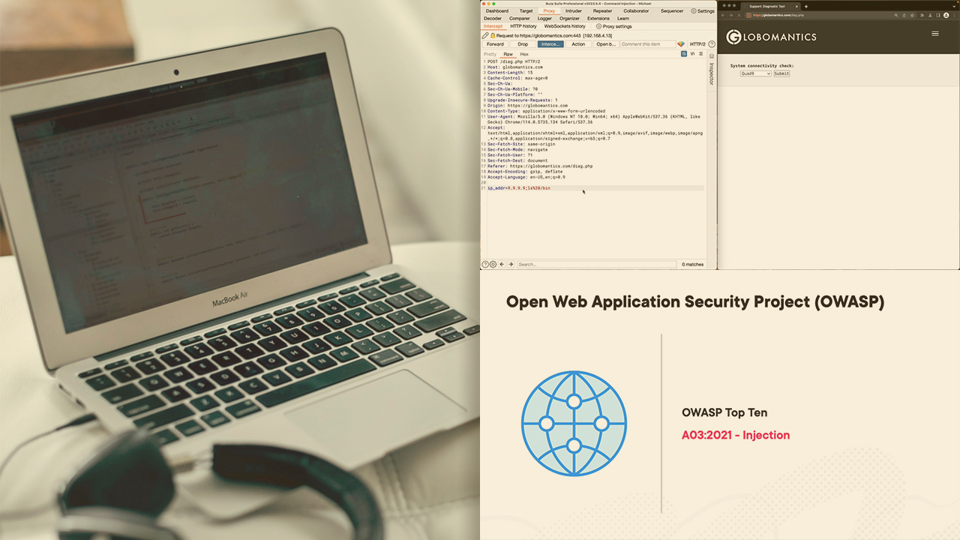The width and height of the screenshot is (960, 540).
Task: Click the back arrow beside the Burp search box
Action: [x=502, y=264]
